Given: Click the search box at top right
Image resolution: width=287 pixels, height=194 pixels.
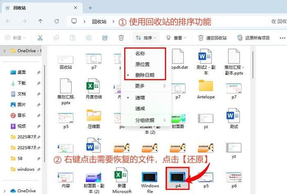Looking at the screenshot, I should click(278, 21).
